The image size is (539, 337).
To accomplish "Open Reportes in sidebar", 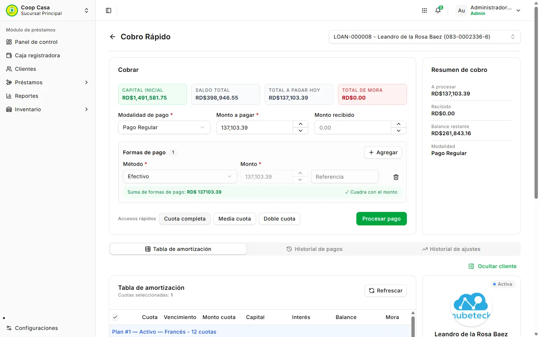I will pyautogui.click(x=48, y=96).
